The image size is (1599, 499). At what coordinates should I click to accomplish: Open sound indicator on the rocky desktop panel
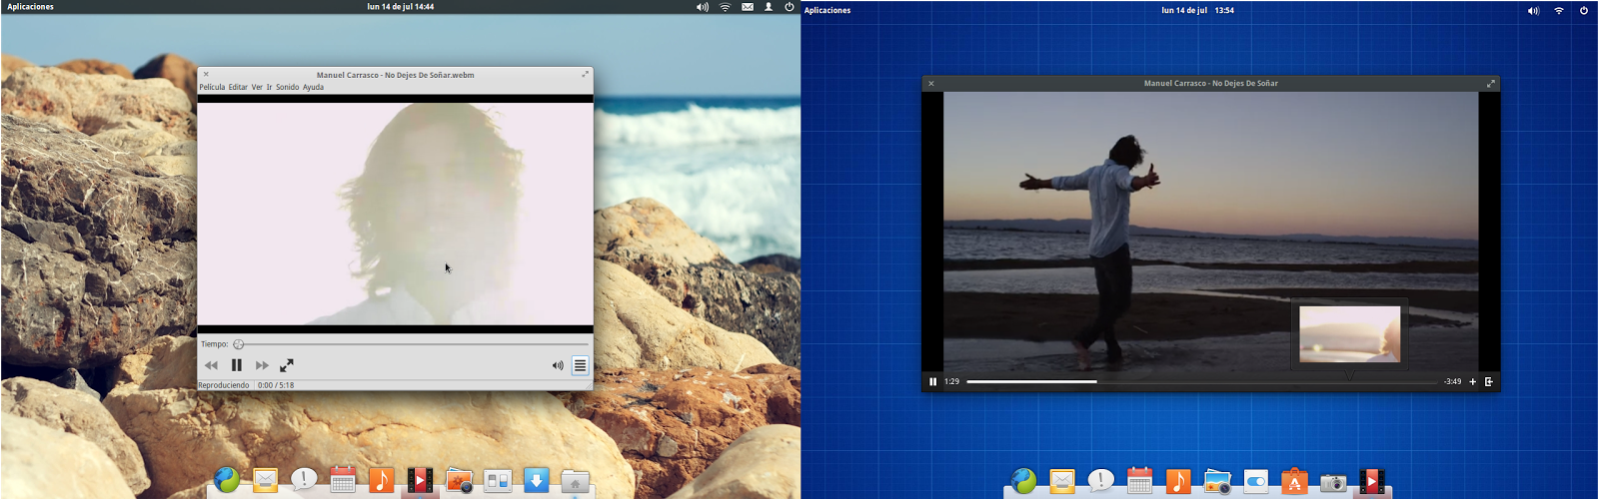point(703,7)
